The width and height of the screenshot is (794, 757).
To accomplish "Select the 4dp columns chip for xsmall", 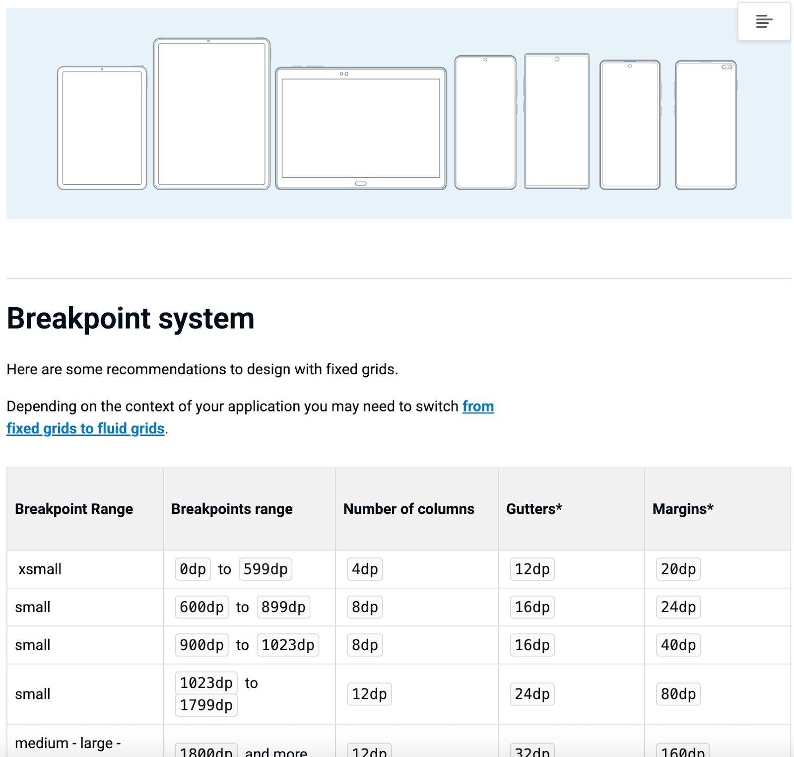I will coord(364,569).
